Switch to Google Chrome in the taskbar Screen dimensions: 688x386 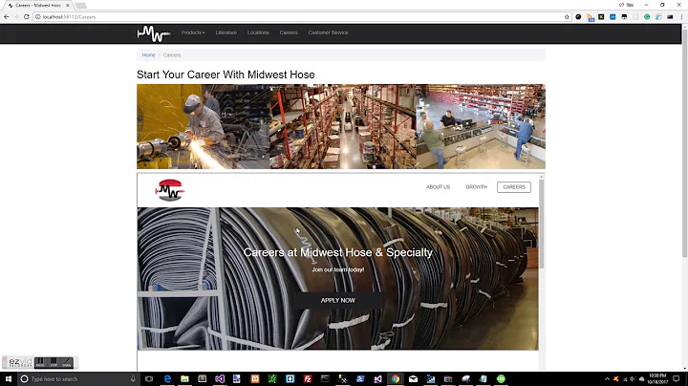(x=396, y=379)
